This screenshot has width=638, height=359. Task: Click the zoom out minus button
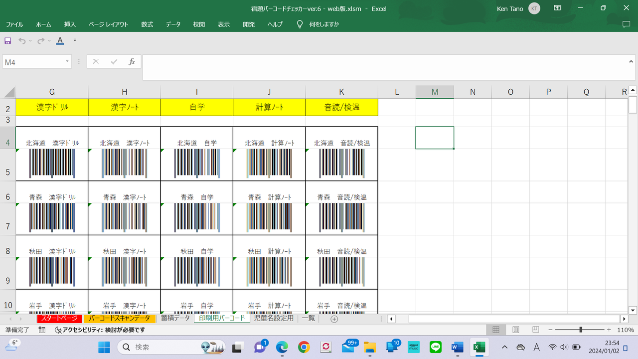[550, 330]
